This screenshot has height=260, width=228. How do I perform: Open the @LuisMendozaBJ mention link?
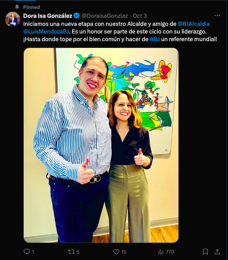pyautogui.click(x=46, y=31)
